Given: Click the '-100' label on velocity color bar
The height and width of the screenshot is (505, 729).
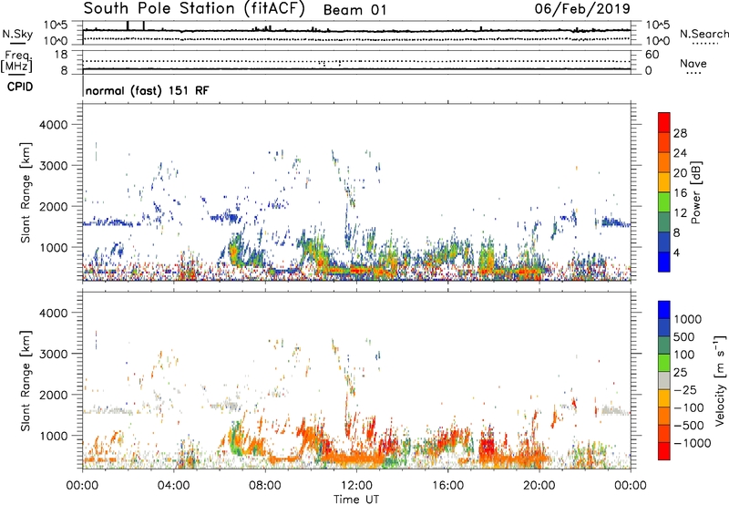Looking at the screenshot, I should point(689,407).
